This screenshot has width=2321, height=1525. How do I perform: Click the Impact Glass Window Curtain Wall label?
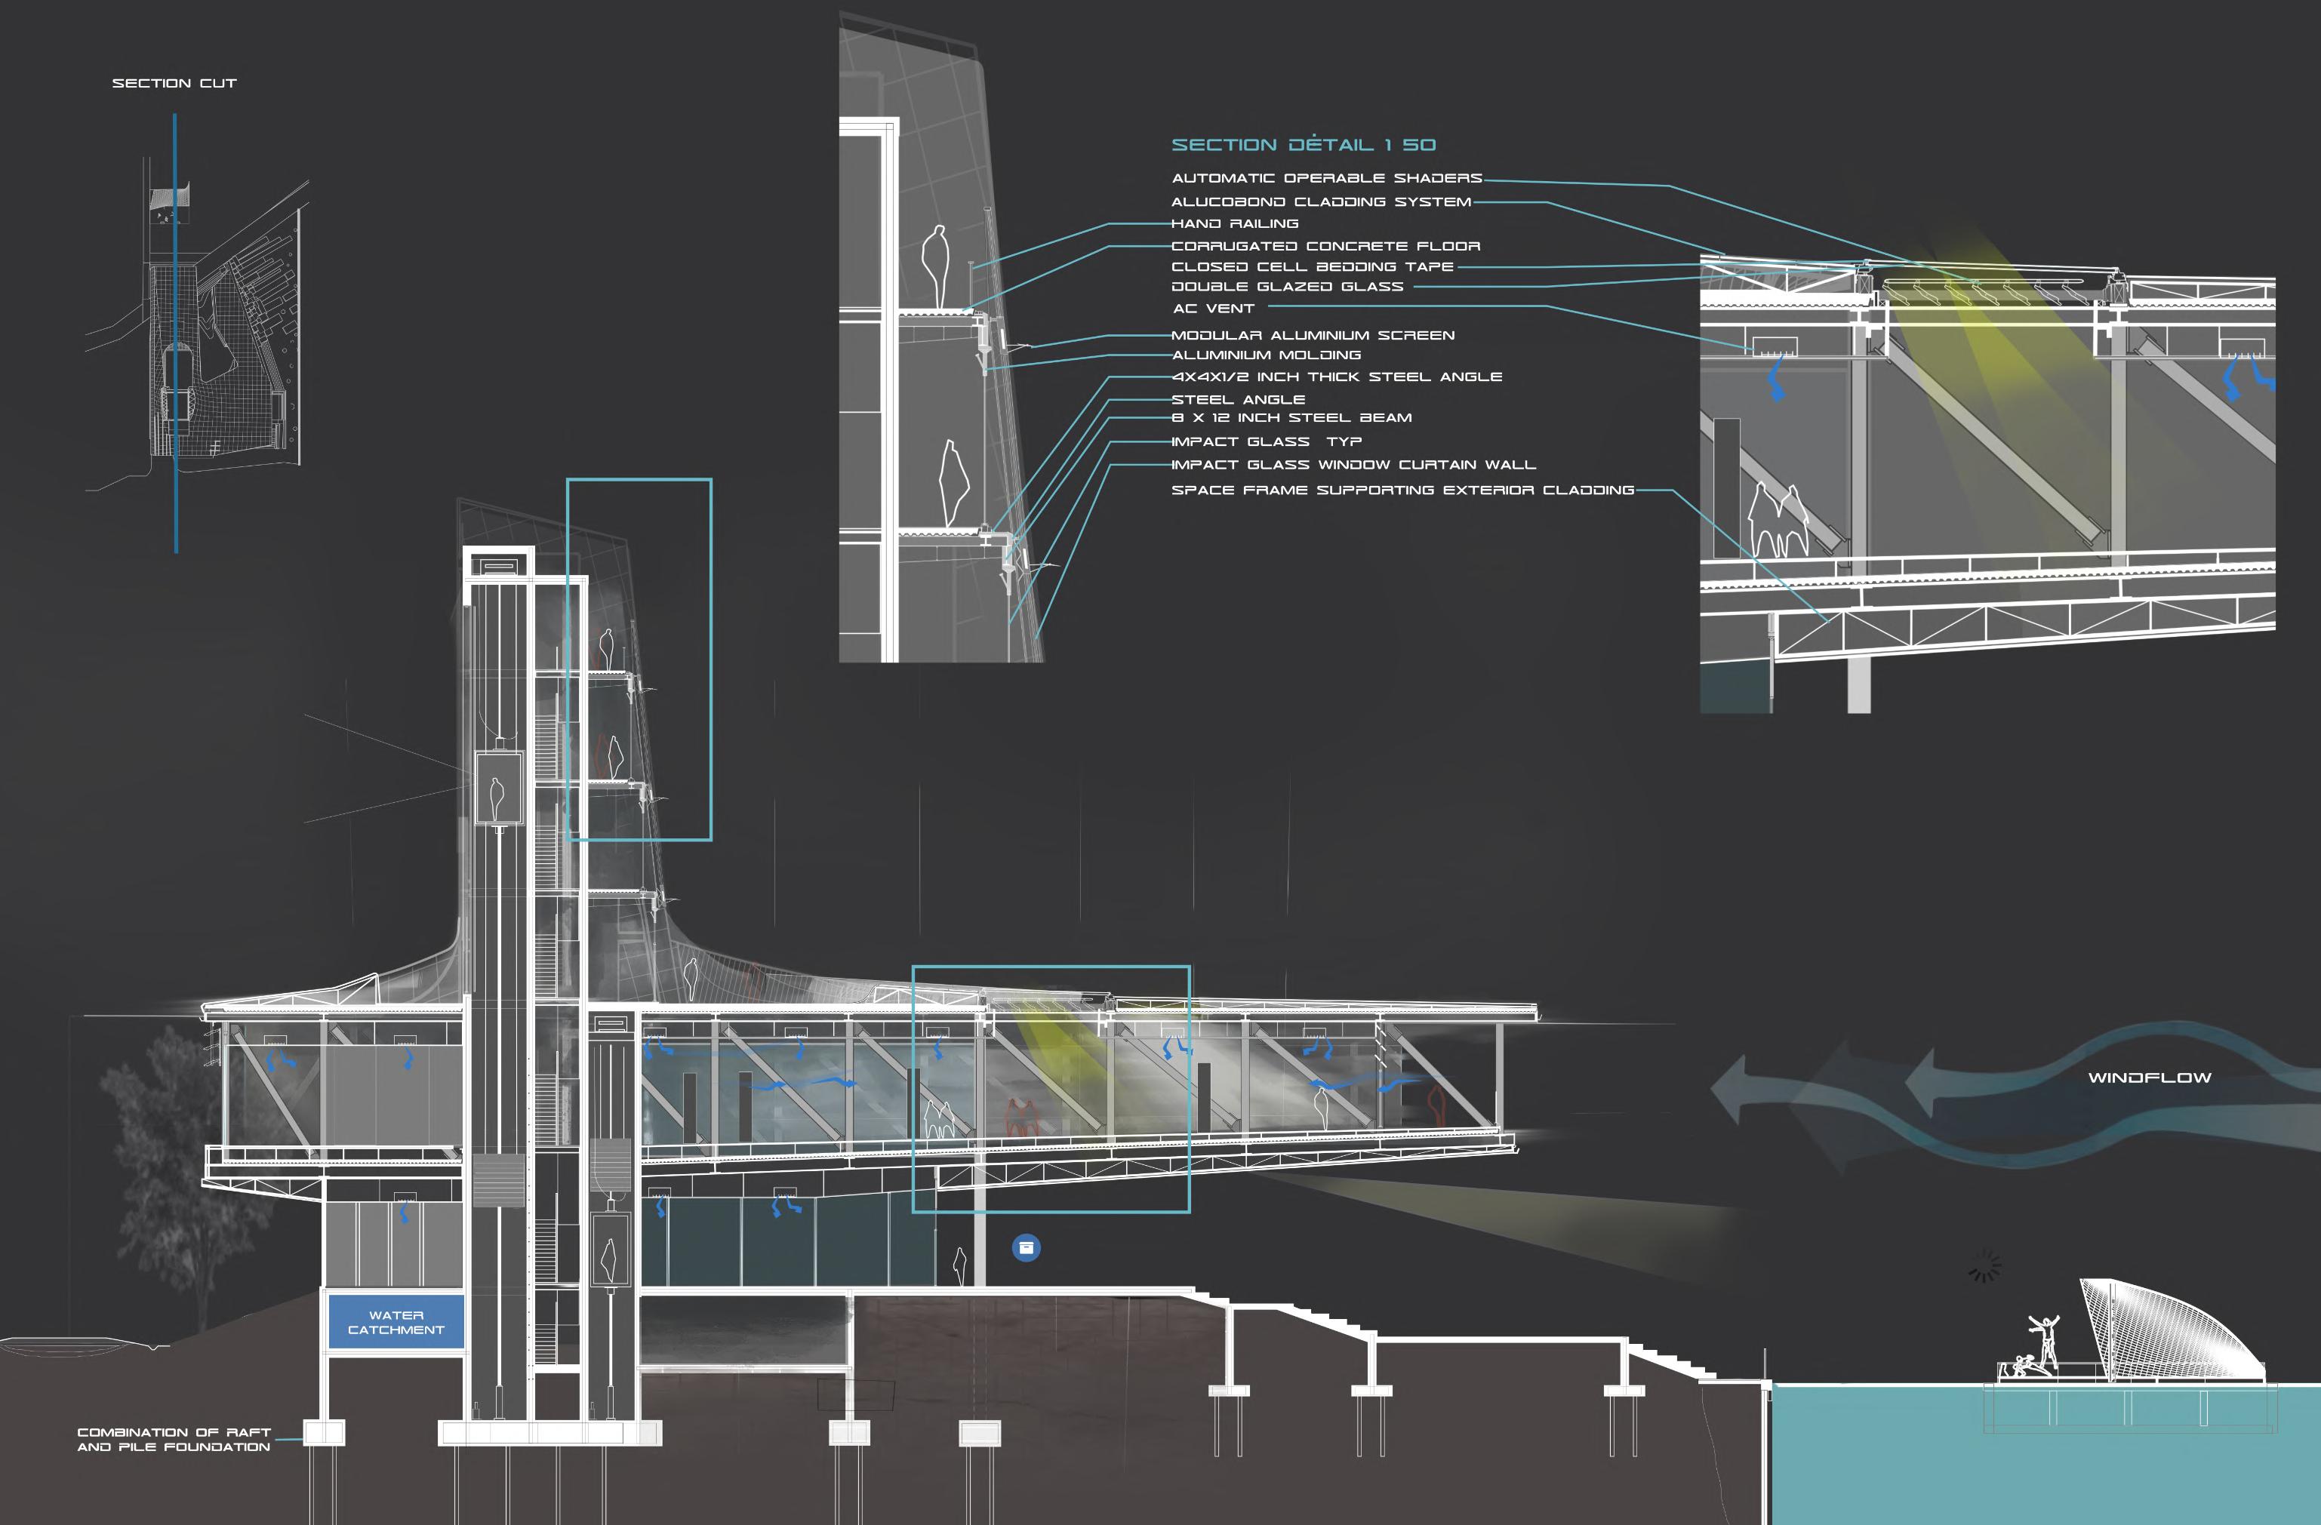pos(1353,464)
